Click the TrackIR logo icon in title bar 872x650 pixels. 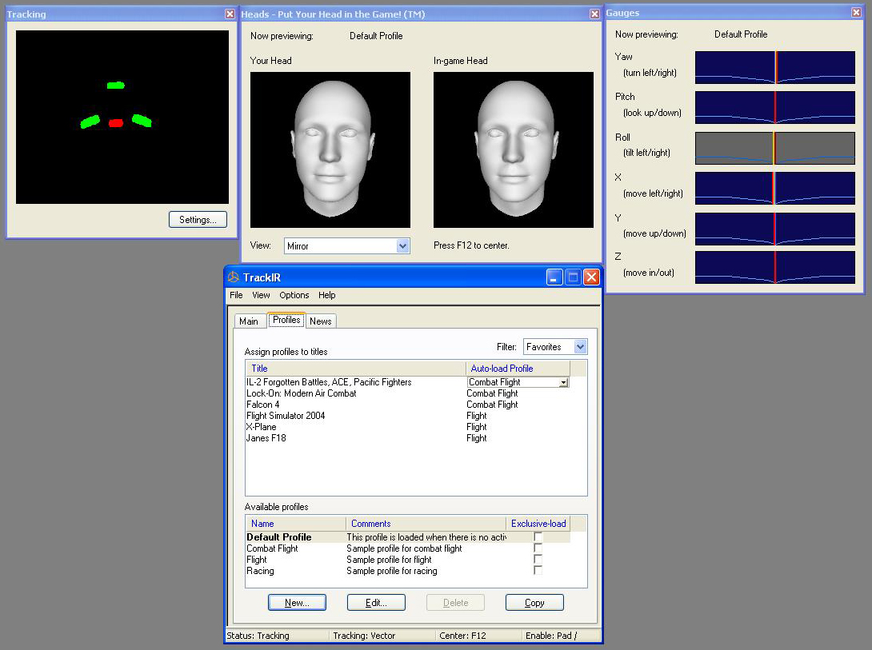(234, 277)
